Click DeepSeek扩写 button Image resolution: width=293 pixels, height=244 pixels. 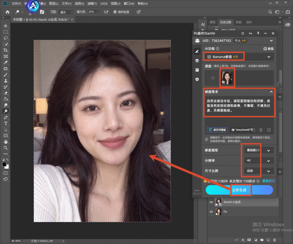click(x=243, y=130)
